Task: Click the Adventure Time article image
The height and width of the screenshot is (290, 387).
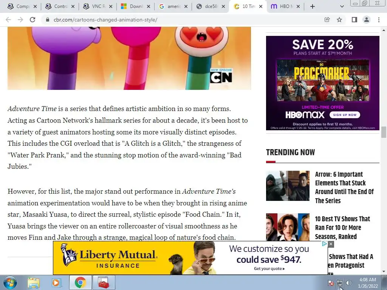Action: (x=129, y=58)
